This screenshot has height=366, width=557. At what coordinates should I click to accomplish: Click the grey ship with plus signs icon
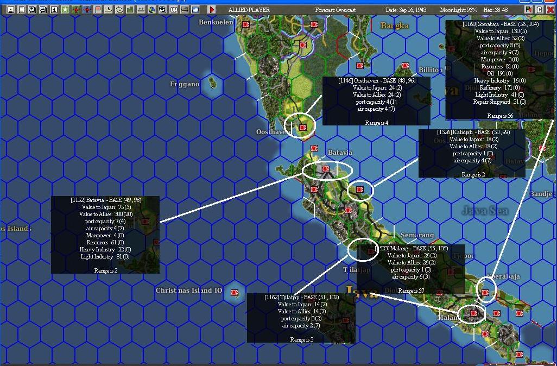(141, 10)
